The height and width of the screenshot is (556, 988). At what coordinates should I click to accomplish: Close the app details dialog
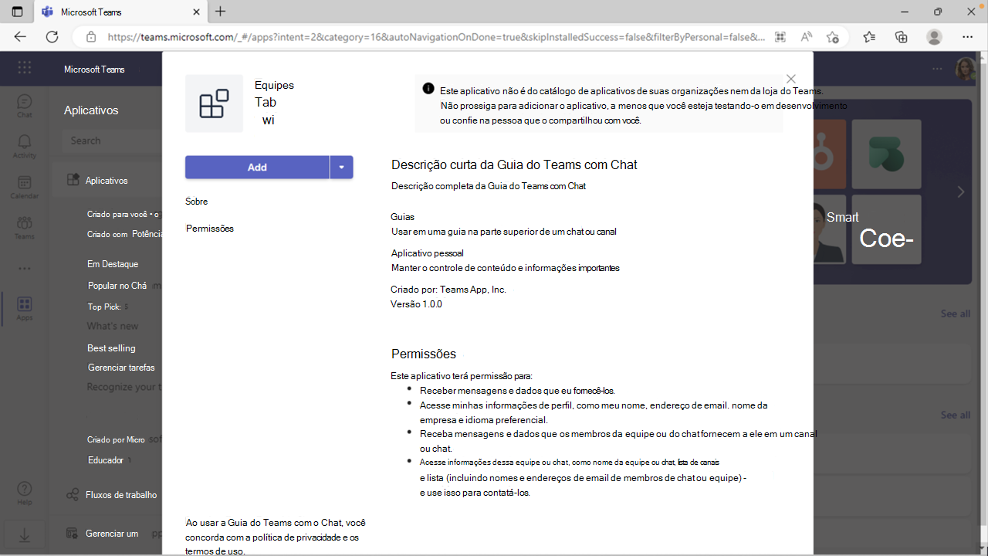[x=790, y=79]
